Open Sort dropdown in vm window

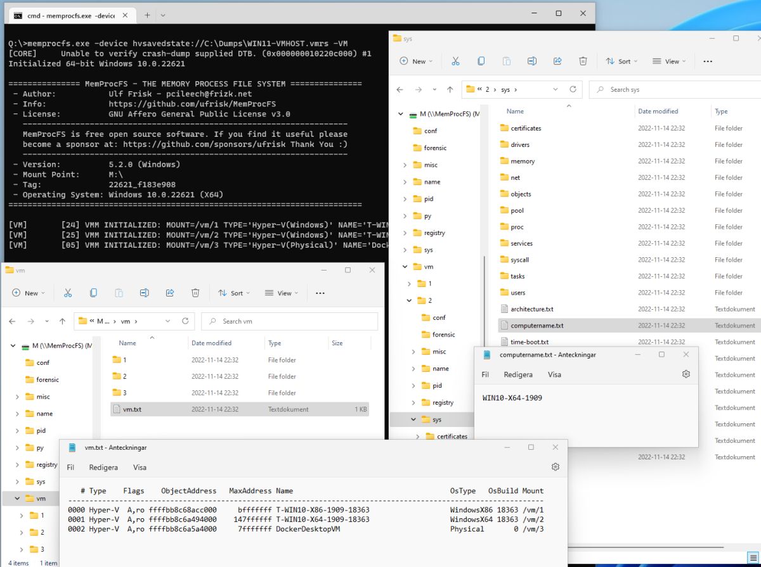(x=235, y=293)
